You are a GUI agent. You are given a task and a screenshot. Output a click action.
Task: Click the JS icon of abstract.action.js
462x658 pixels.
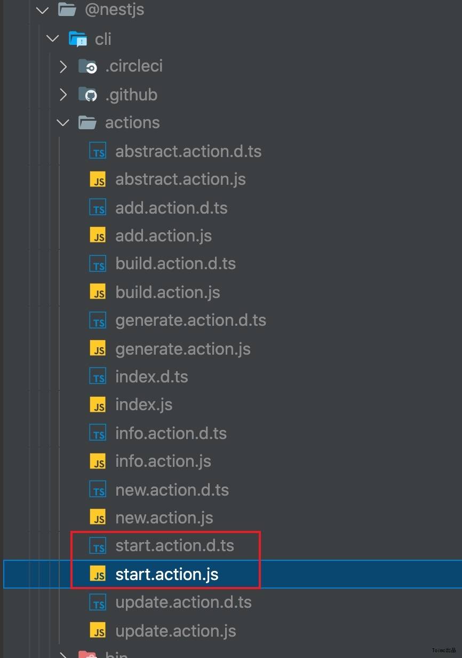pyautogui.click(x=98, y=179)
